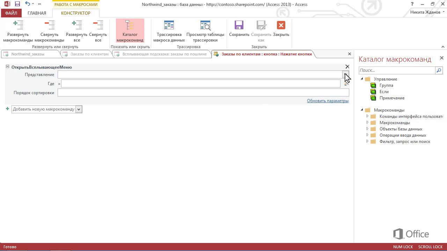Image resolution: width=447 pixels, height=251 pixels.
Task: Click the Макрокоманды root folder icon
Action: [x=367, y=110]
